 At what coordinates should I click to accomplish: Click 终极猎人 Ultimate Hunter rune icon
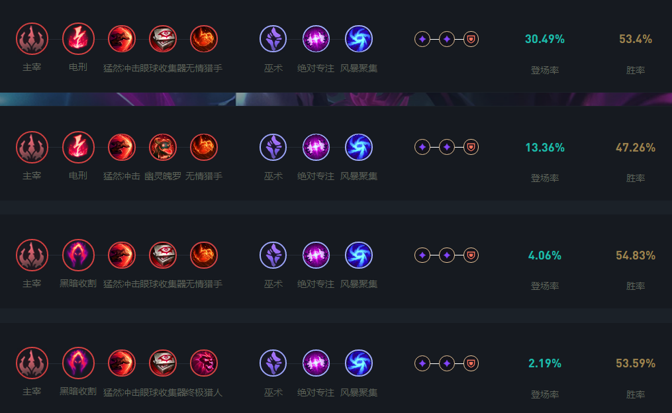pos(203,363)
